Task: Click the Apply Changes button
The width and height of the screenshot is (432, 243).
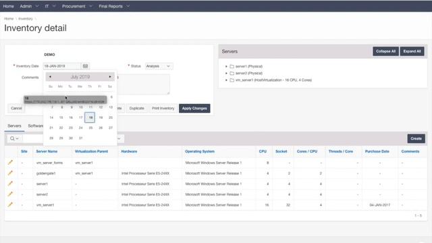Action: 194,108
